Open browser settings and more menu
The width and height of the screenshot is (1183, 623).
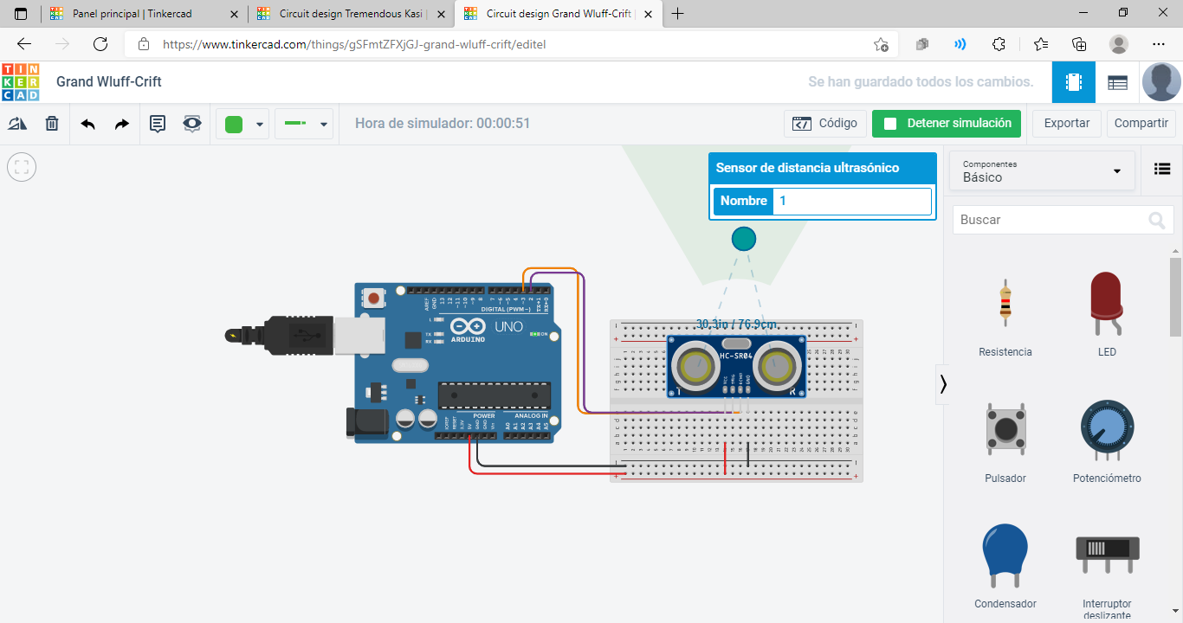1159,44
